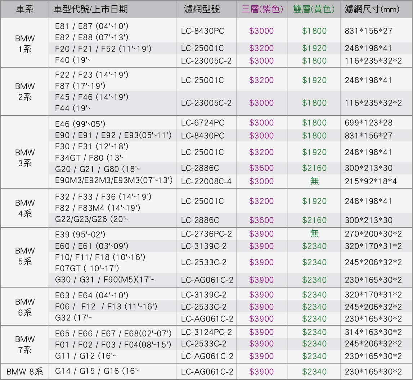The width and height of the screenshot is (413, 380).
Task: Select the E65 / E66 / E67 / E68 model text
Action: click(x=113, y=334)
